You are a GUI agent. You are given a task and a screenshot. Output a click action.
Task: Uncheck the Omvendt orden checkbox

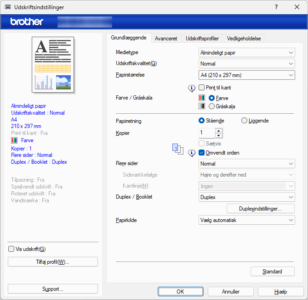[x=202, y=153]
